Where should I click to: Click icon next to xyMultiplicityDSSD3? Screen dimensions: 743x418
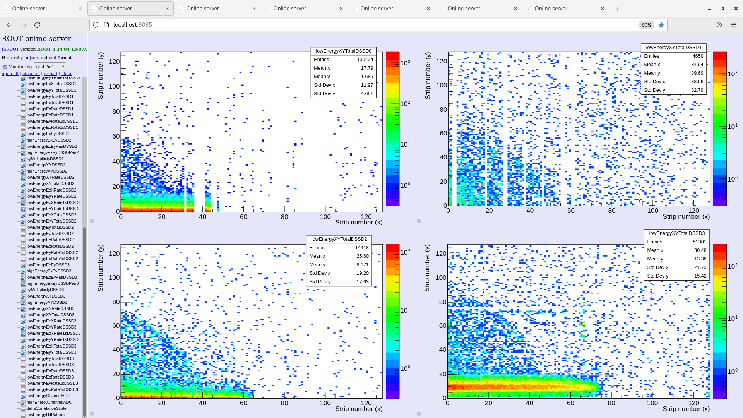(23, 290)
